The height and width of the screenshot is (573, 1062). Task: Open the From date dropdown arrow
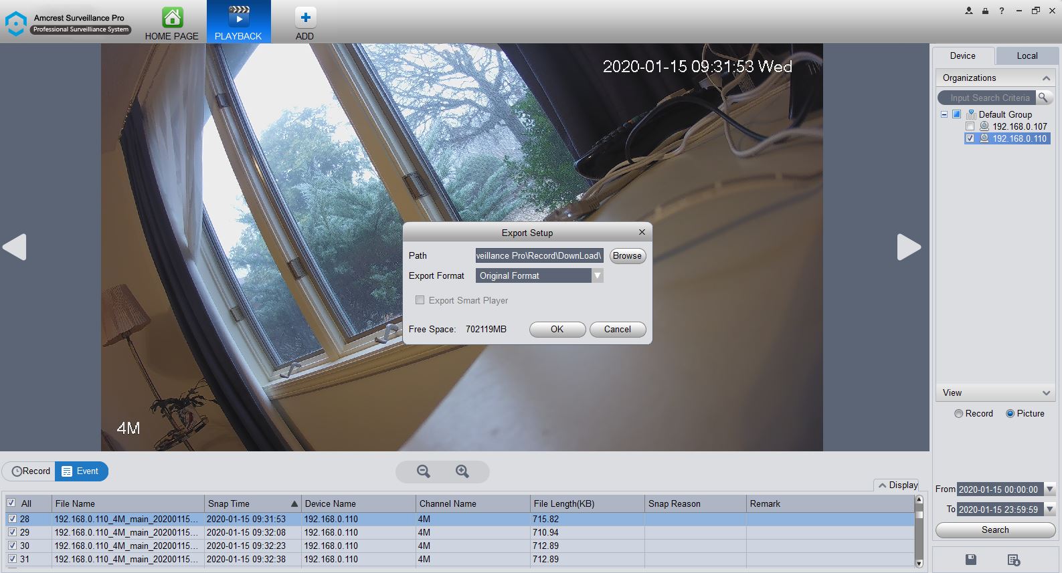tap(1050, 489)
